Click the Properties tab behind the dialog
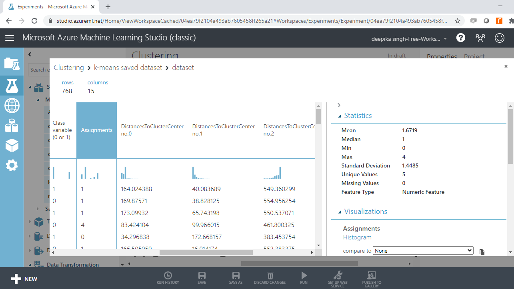Viewport: 514px width, 289px height. pyautogui.click(x=442, y=56)
